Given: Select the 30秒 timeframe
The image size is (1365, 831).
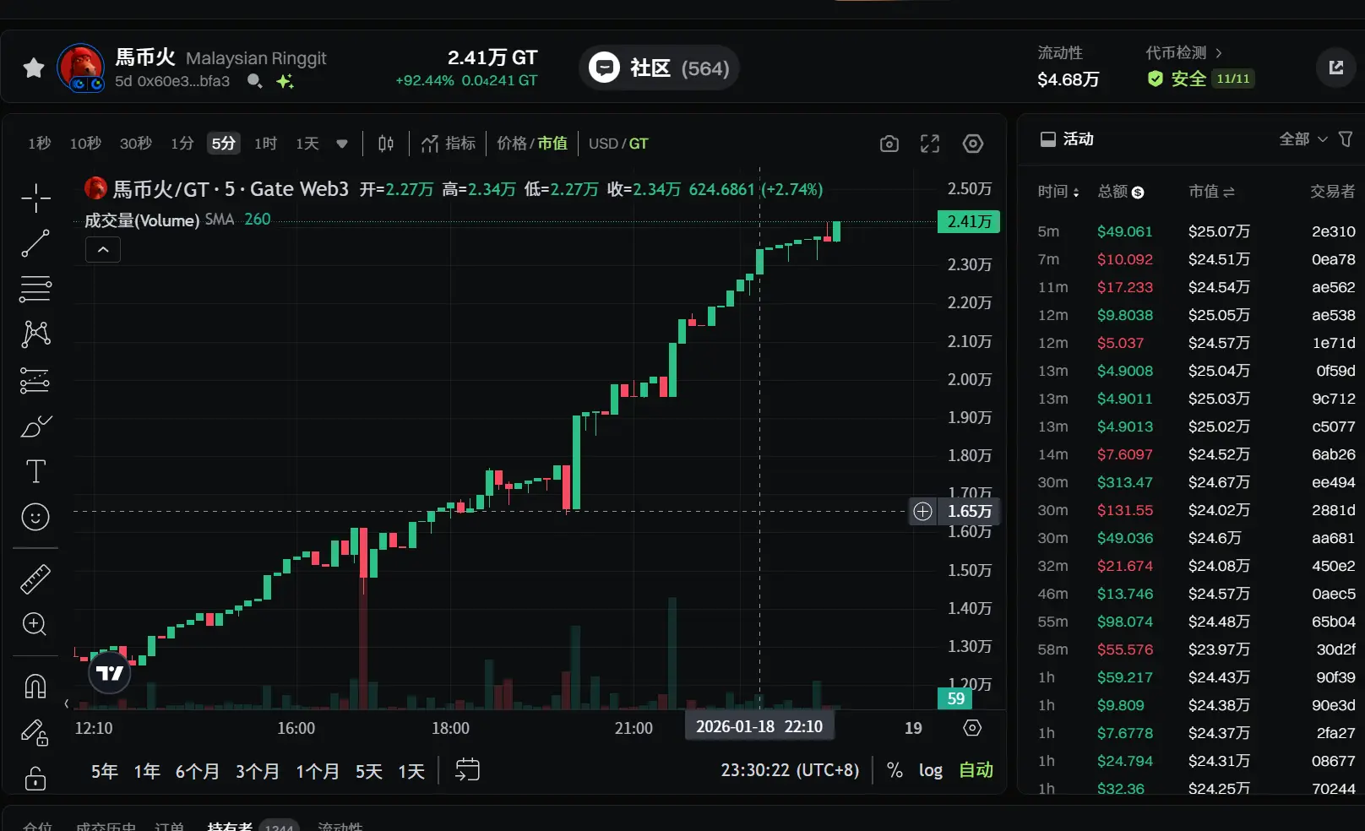Looking at the screenshot, I should pos(136,144).
